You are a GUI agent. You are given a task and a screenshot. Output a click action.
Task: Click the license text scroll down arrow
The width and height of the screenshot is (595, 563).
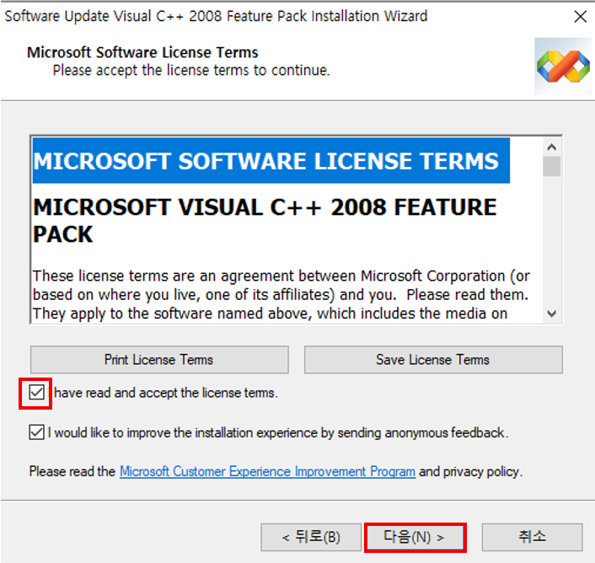pos(552,313)
